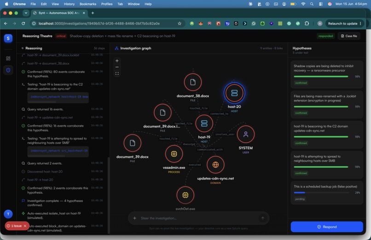Click scheduled backup job progress bar
Viewport: 371px width, 240px height.
(x=321, y=193)
